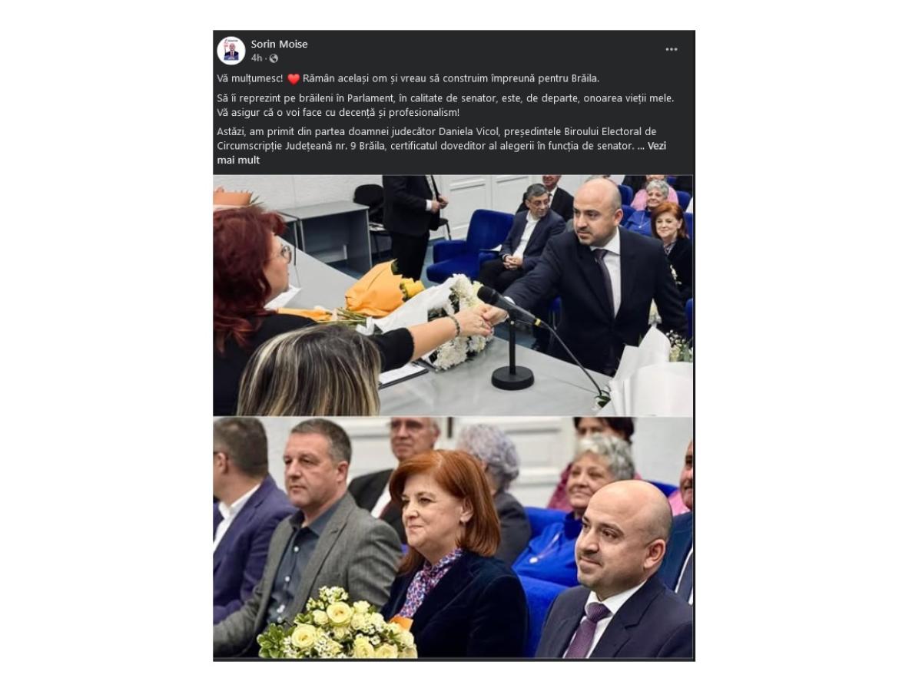Click the paragraph about representing brăileni in Parlament
The width and height of the screenshot is (922, 691).
446,105
